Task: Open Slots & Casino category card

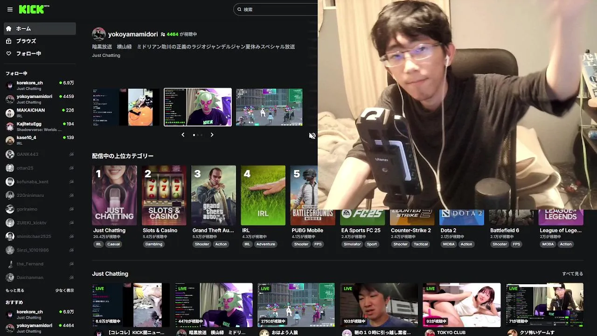Action: click(164, 195)
